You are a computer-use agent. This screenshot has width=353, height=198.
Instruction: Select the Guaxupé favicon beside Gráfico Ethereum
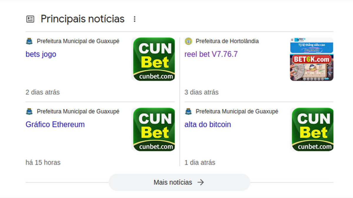pyautogui.click(x=30, y=111)
